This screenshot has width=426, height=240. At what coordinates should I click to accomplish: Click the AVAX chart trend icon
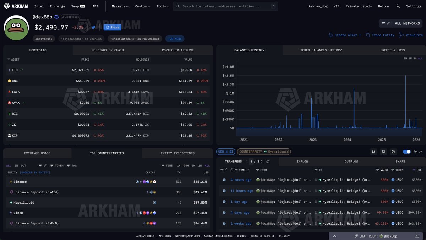click(23, 103)
